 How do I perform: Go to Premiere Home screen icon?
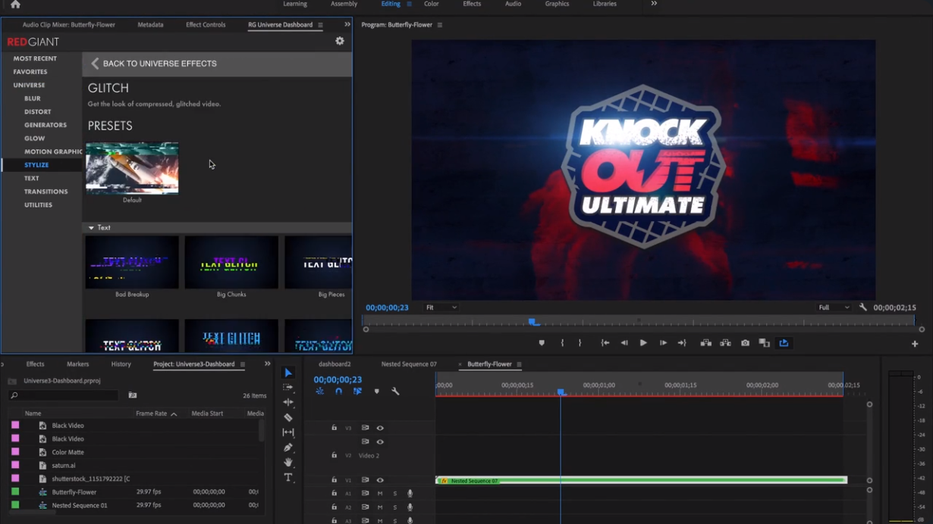coord(15,5)
